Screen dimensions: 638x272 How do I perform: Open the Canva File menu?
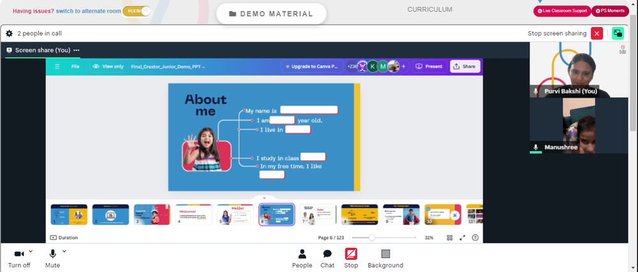[75, 66]
